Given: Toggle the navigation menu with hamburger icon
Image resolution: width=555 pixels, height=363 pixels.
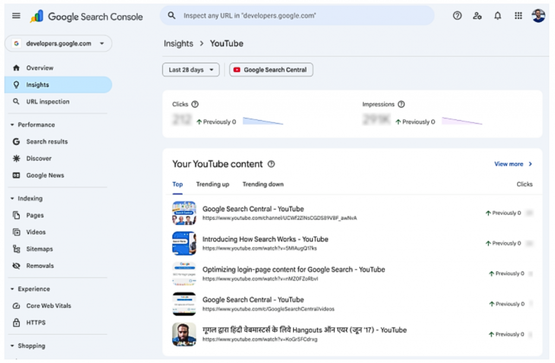Looking at the screenshot, I should click(16, 16).
